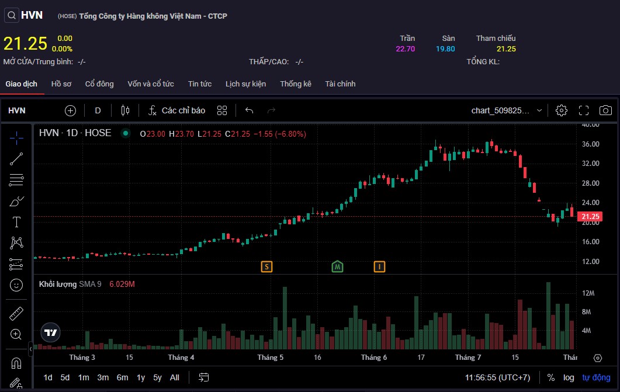Open the candlestick chart type selector
The image size is (620, 392).
124,110
